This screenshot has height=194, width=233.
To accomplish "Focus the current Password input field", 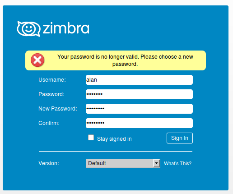I will pyautogui.click(x=139, y=94).
